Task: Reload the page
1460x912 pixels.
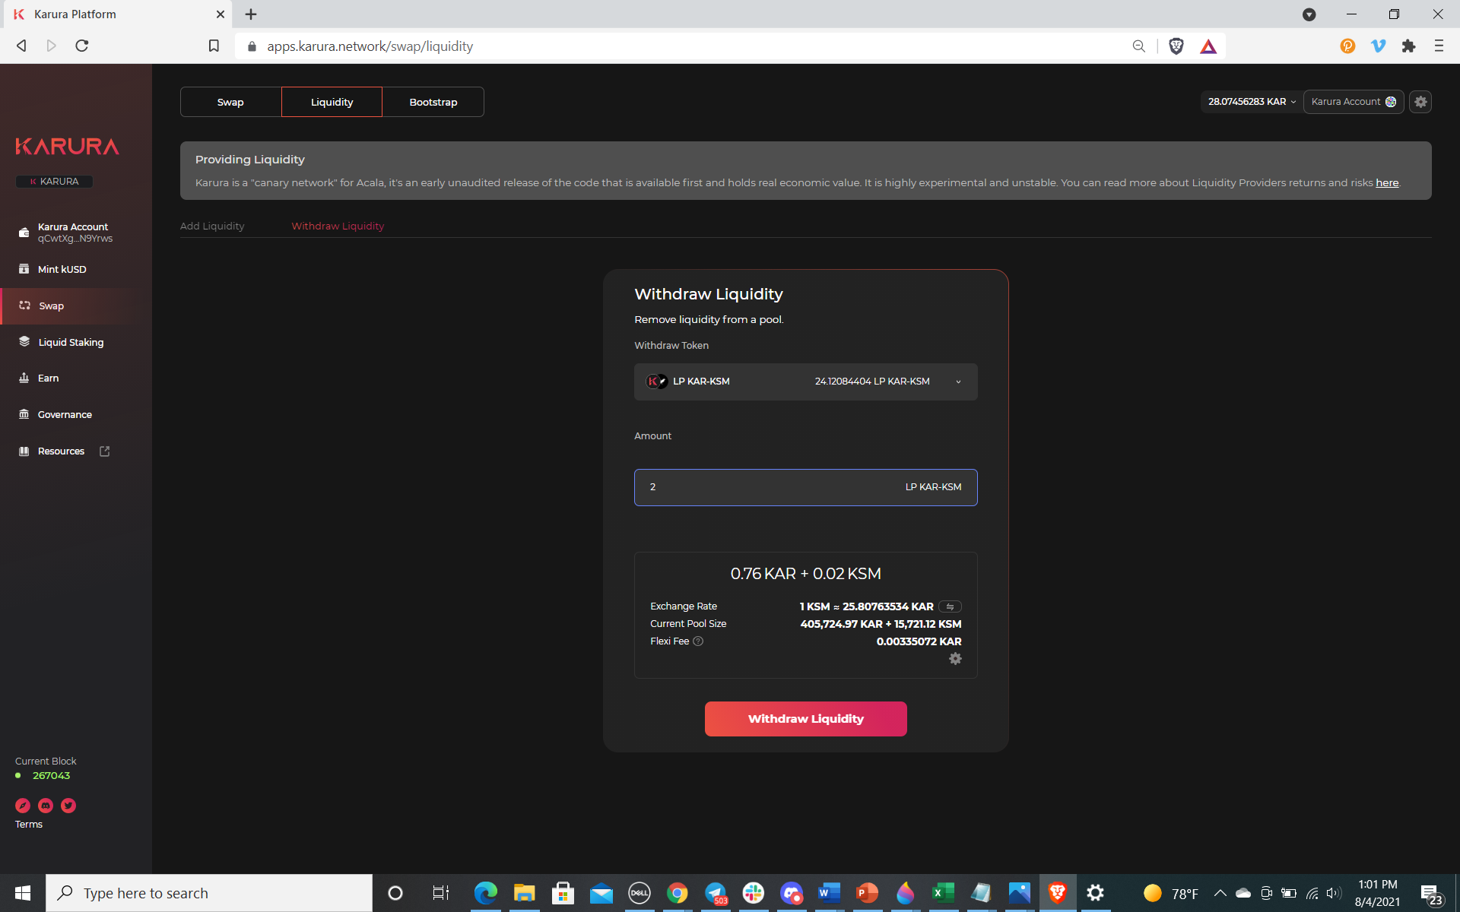Action: coord(82,46)
